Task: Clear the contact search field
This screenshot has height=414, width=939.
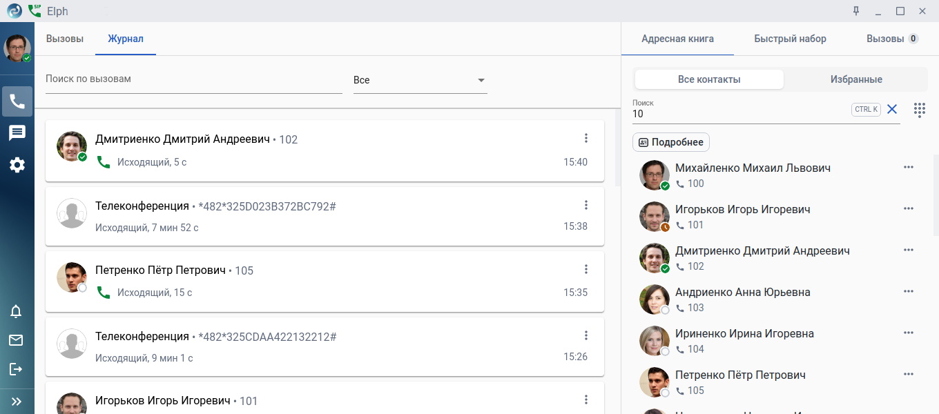Action: (892, 109)
